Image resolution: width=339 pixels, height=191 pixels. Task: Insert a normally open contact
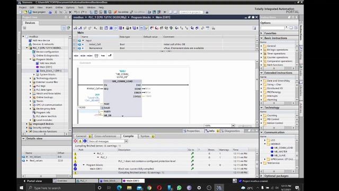76,56
